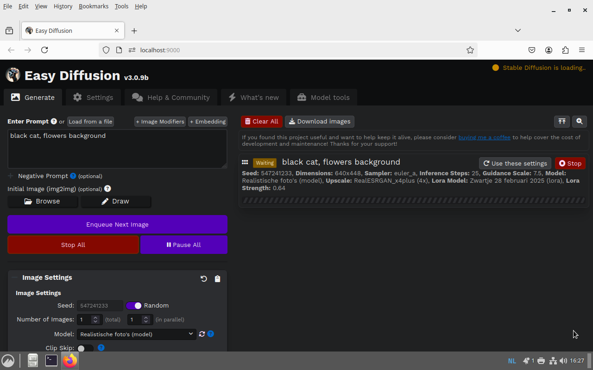Viewport: 593px width, 370px height.
Task: Reset Image Settings with the undo icon
Action: (x=204, y=278)
